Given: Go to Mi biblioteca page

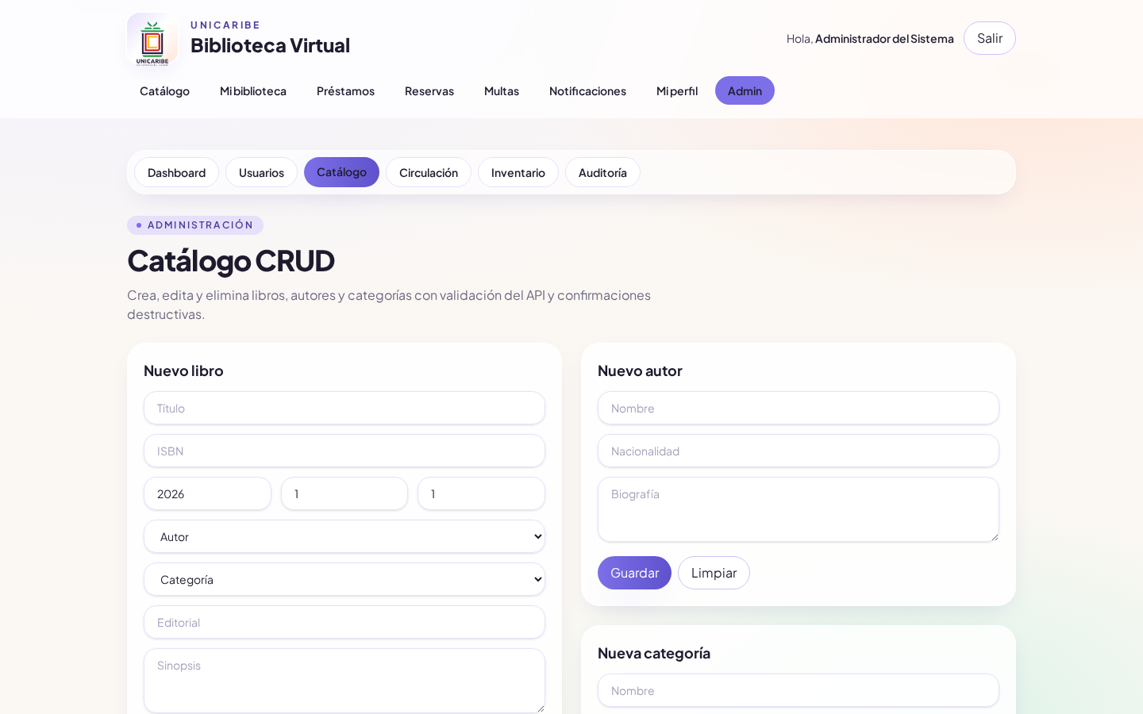Looking at the screenshot, I should point(253,90).
